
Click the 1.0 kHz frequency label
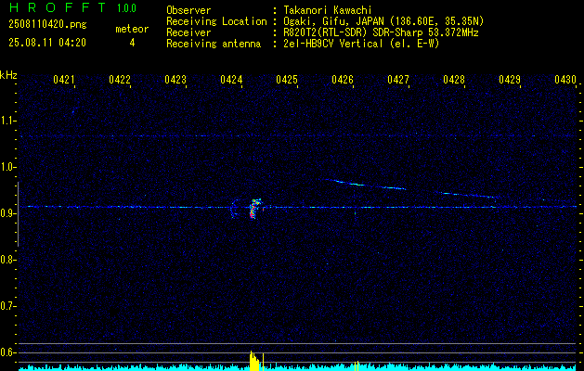[7, 167]
